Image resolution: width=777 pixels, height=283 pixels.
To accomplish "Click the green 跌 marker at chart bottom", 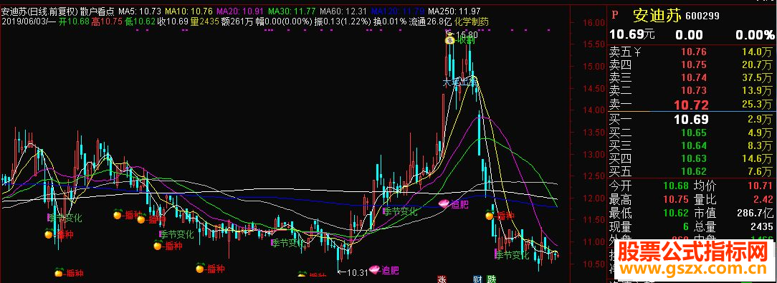I will click(491, 279).
